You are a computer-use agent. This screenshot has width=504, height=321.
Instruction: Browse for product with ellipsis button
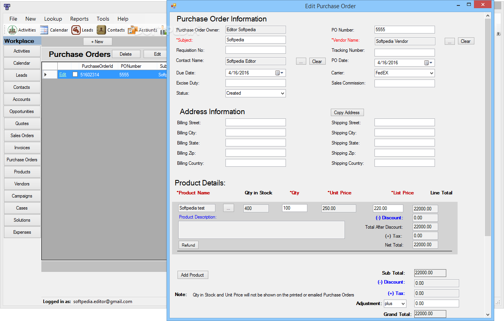click(228, 208)
